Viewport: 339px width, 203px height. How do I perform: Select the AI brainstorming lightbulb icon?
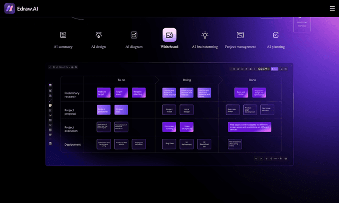(x=205, y=35)
